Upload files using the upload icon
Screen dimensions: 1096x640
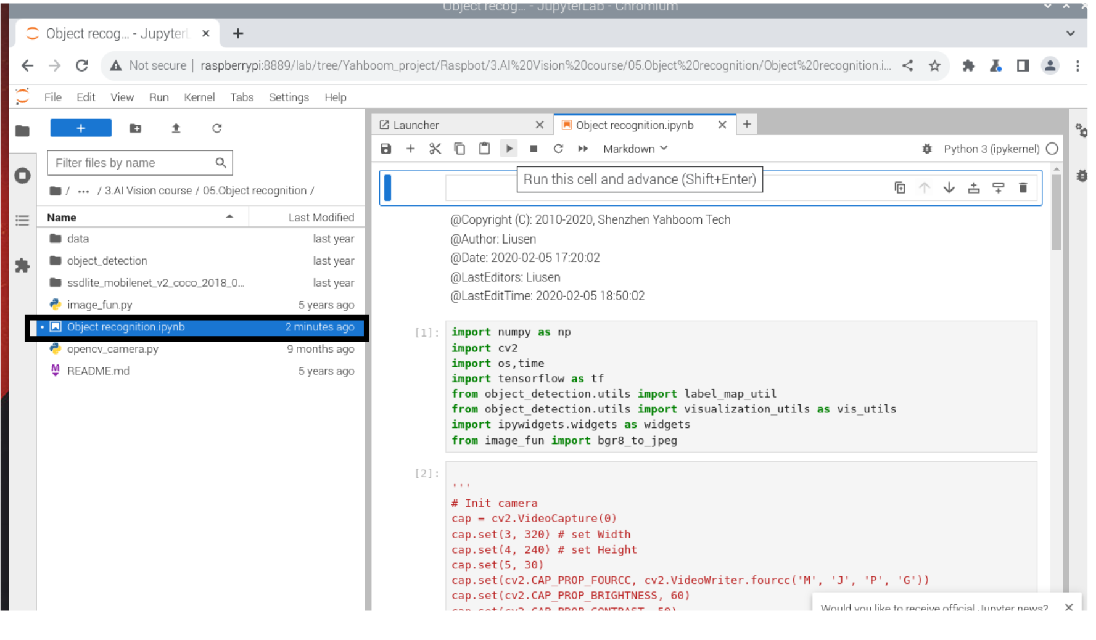click(176, 128)
